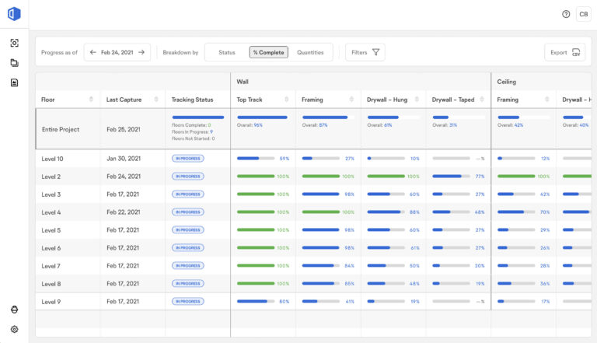Sort by the Floor column
Screen dimensions: 597x343
pyautogui.click(x=92, y=100)
